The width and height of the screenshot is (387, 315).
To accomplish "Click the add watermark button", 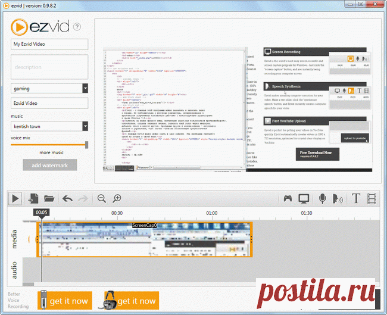I will pyautogui.click(x=50, y=165).
